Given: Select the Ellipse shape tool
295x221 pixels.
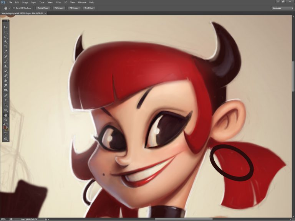Looking at the screenshot, I should click(x=6, y=110).
